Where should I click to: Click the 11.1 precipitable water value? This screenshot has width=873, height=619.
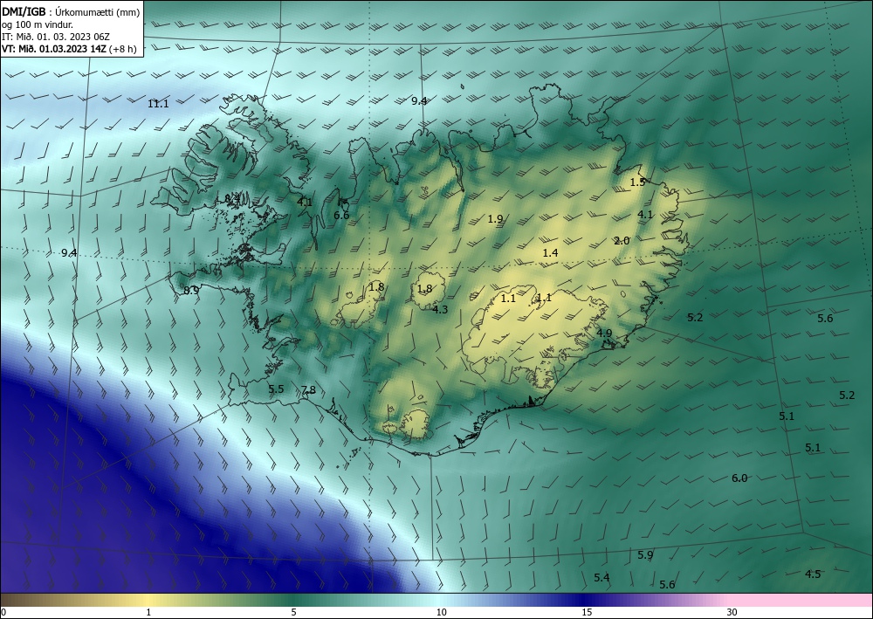click(x=158, y=103)
